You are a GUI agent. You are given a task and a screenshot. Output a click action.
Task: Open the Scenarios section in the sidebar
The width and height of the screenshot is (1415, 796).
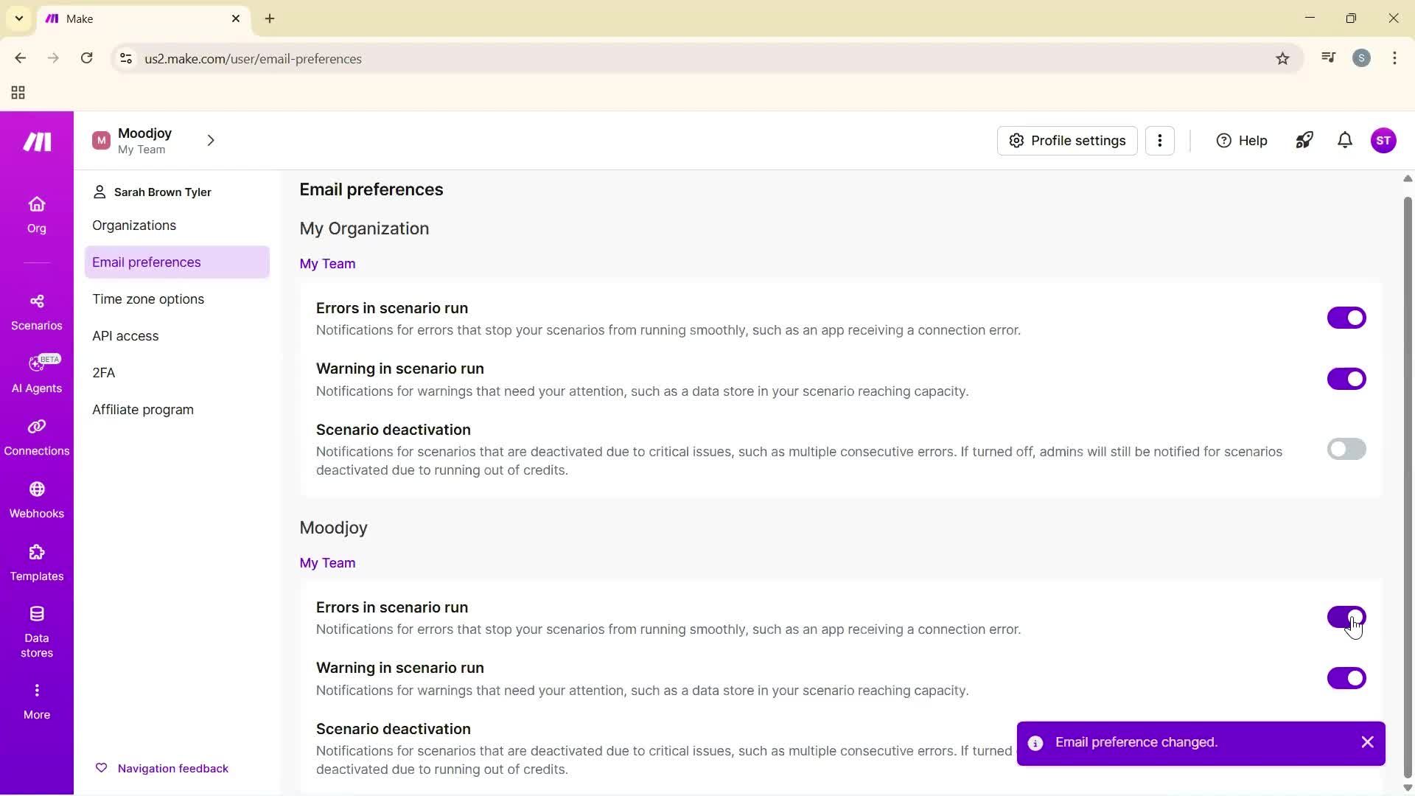pyautogui.click(x=36, y=311)
